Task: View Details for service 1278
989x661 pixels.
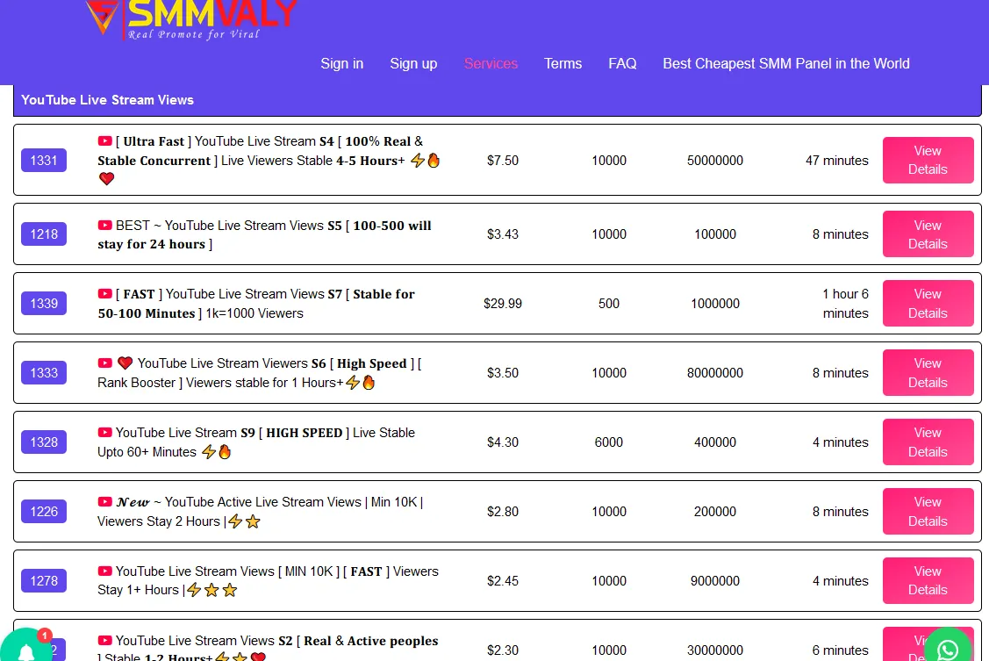Action: [928, 581]
